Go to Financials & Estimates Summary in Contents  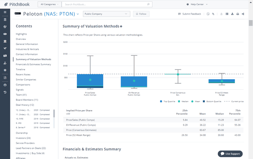tap(34, 64)
